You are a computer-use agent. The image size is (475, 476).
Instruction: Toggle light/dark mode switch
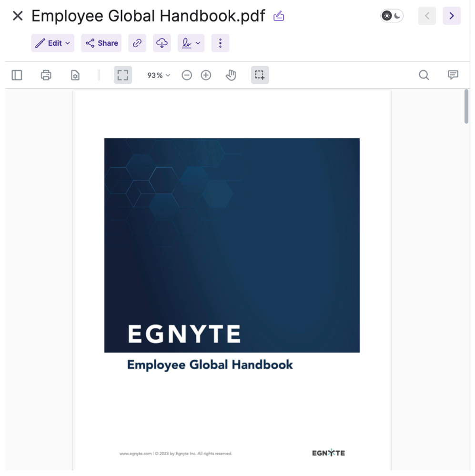[x=392, y=16]
